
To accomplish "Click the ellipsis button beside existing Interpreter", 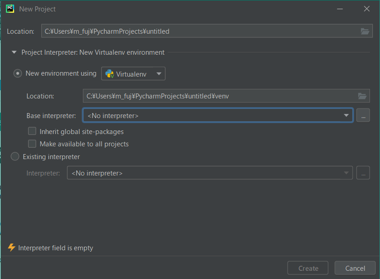I will click(363, 173).
